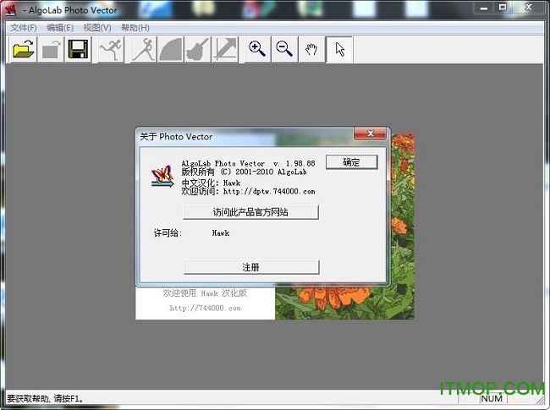Click the NUM indicator in status bar

point(492,399)
